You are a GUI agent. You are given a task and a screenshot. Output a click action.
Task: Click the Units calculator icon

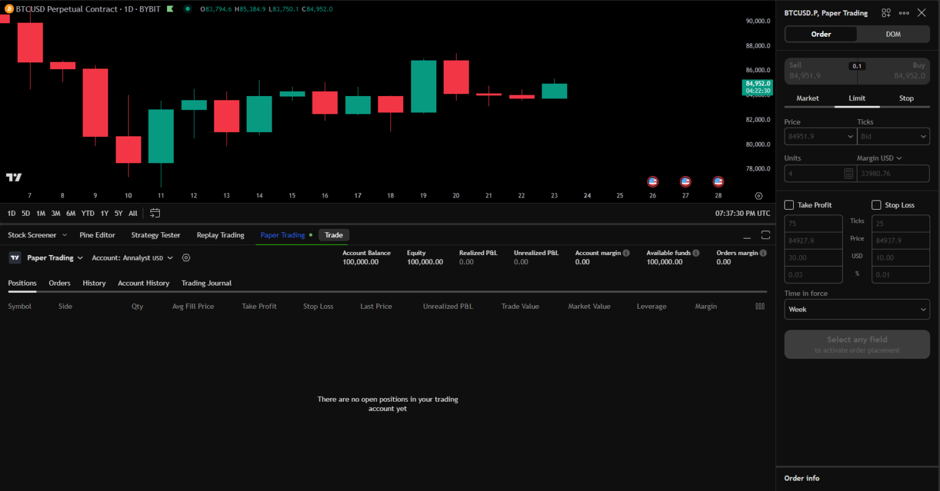point(848,173)
